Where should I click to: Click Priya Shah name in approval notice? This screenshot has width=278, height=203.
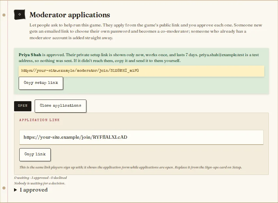[x=30, y=55]
